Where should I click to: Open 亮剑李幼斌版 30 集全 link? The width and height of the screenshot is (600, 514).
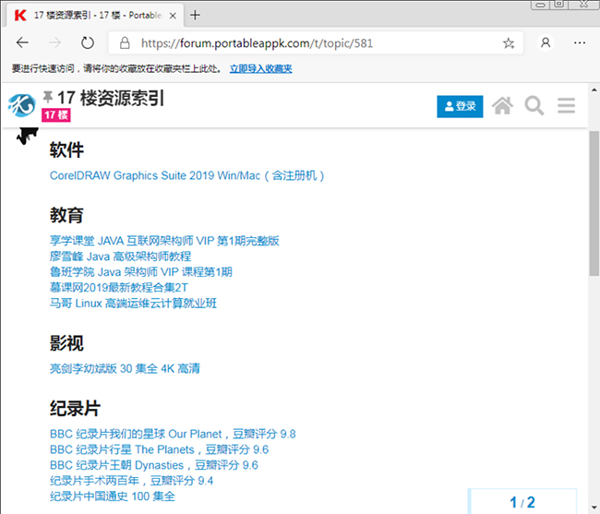tap(126, 369)
